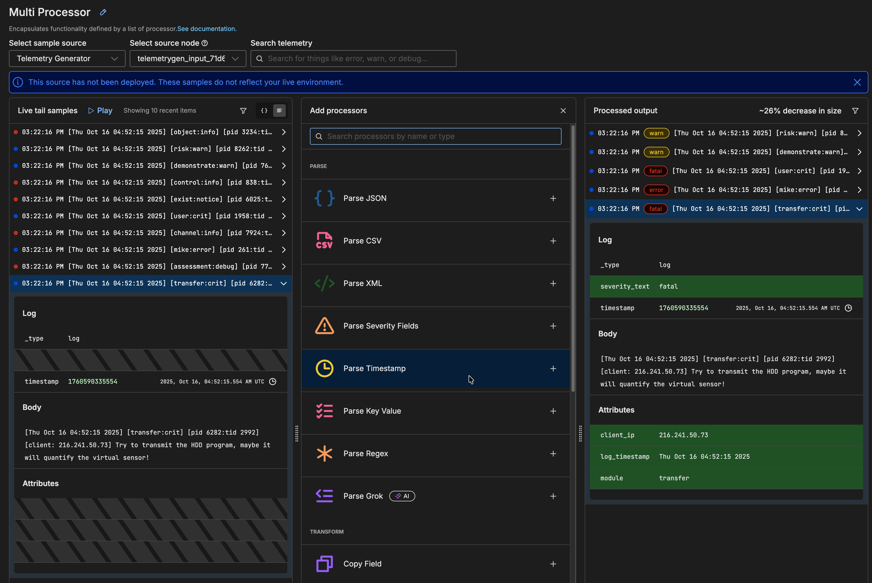Collapse the expanded transfer:crit sample row
Viewport: 872px width, 583px height.
click(x=284, y=283)
